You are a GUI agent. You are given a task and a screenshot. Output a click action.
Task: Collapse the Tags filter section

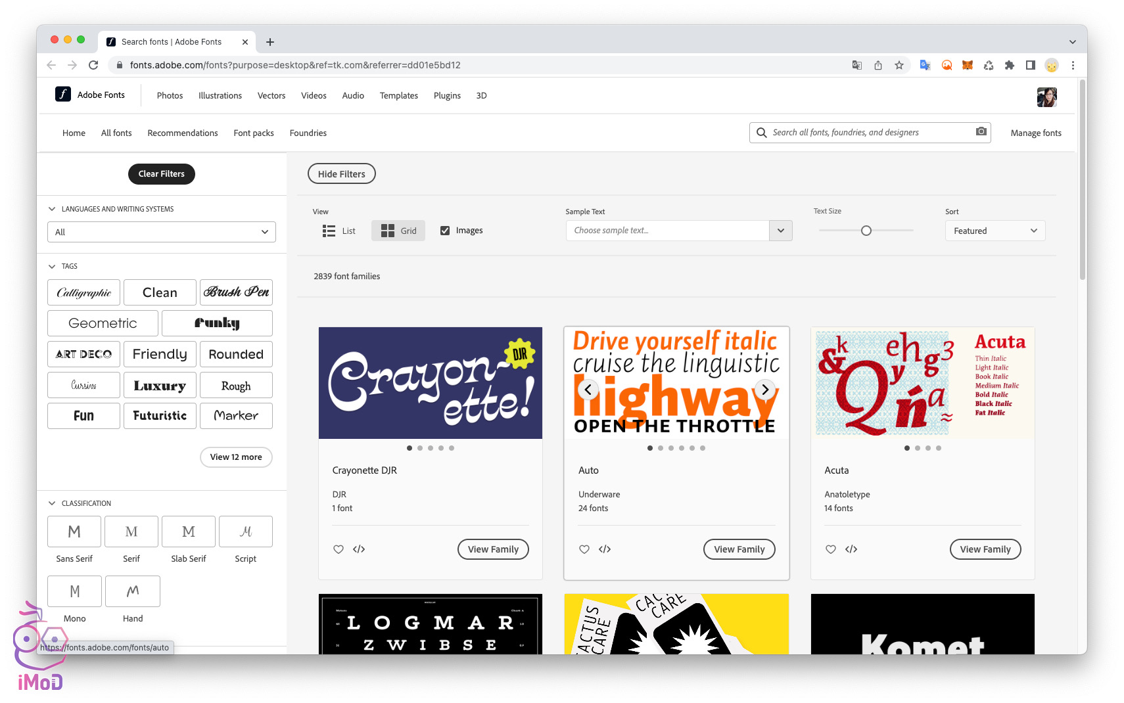click(52, 266)
